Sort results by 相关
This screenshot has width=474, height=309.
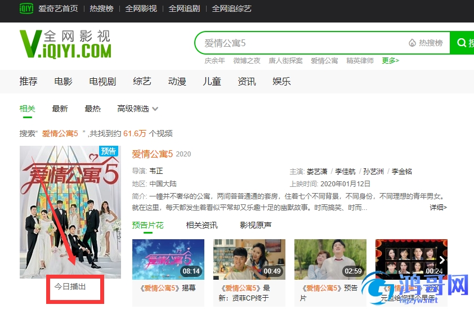point(27,109)
